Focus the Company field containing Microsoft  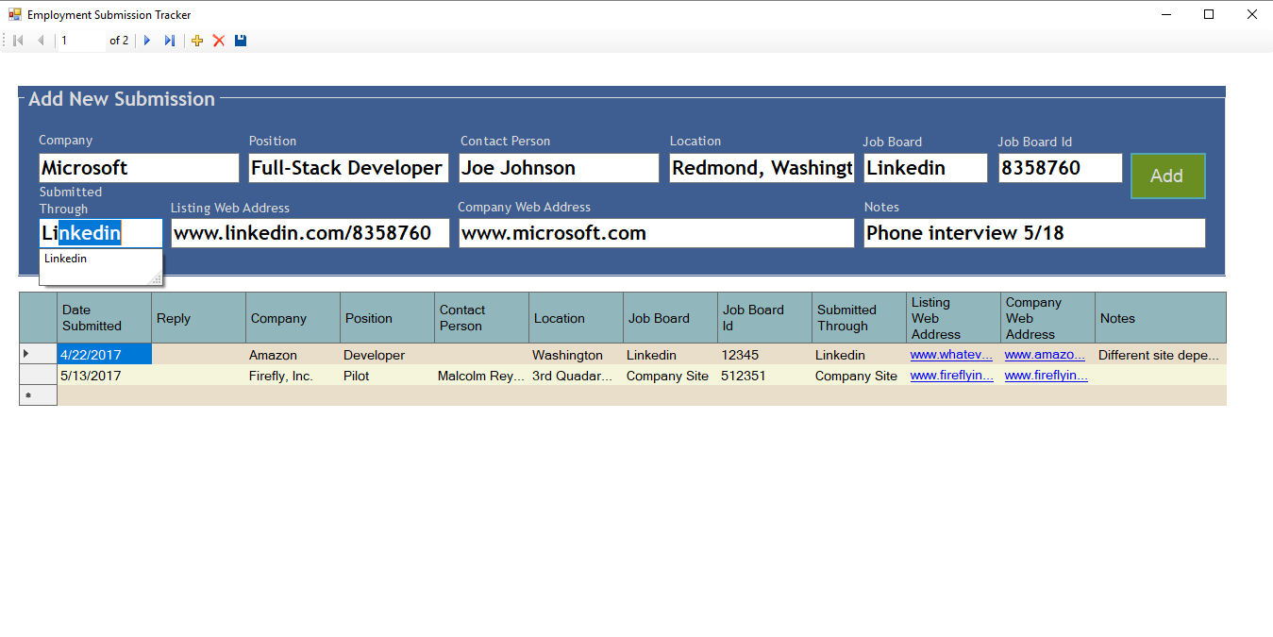point(139,168)
